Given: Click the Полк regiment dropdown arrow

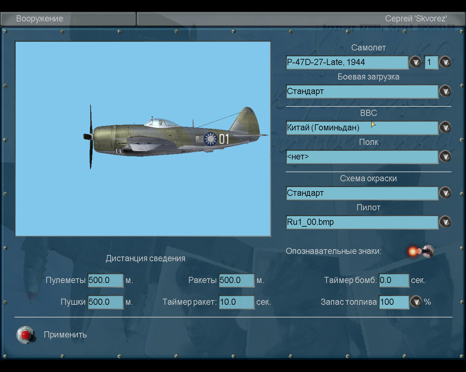Looking at the screenshot, I should point(445,157).
